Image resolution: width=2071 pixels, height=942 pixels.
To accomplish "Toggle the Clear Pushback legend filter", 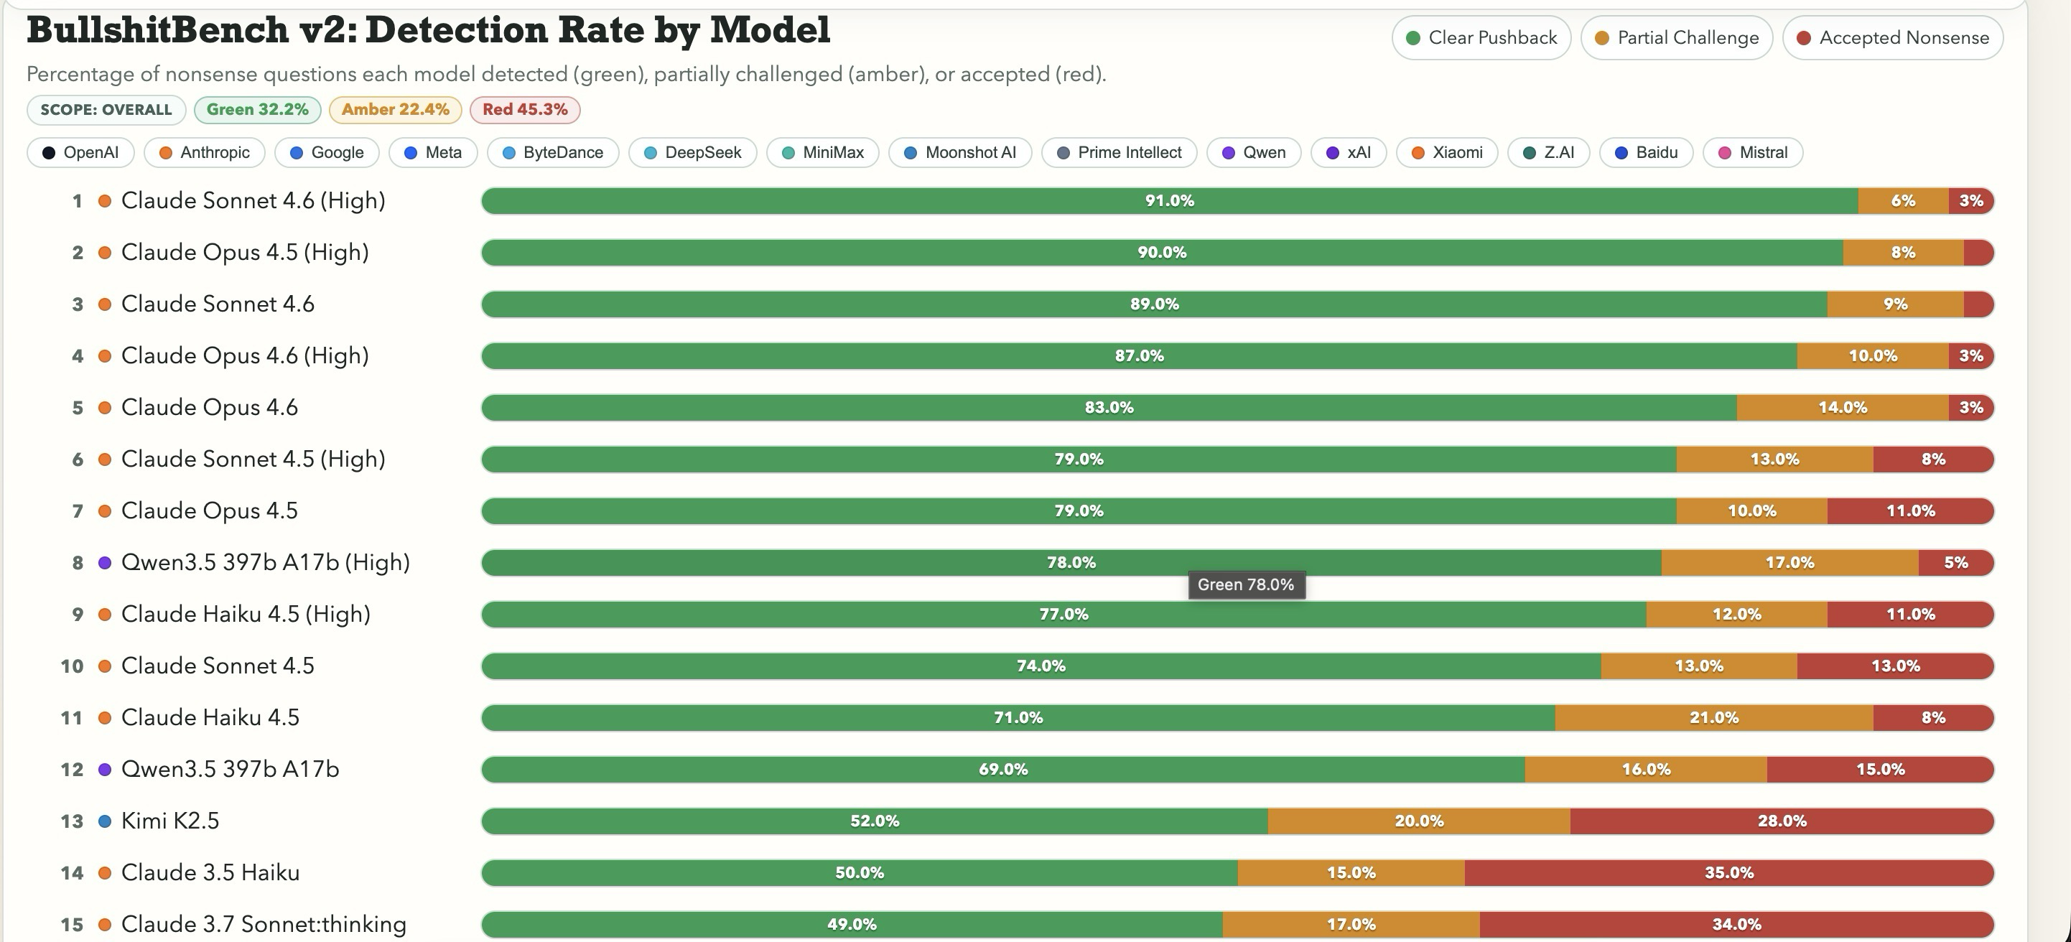I will pyautogui.click(x=1481, y=38).
